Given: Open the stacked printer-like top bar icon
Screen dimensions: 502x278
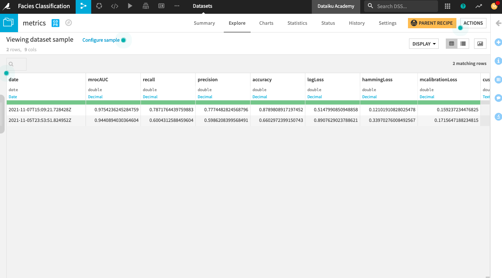Looking at the screenshot, I should tap(146, 6).
